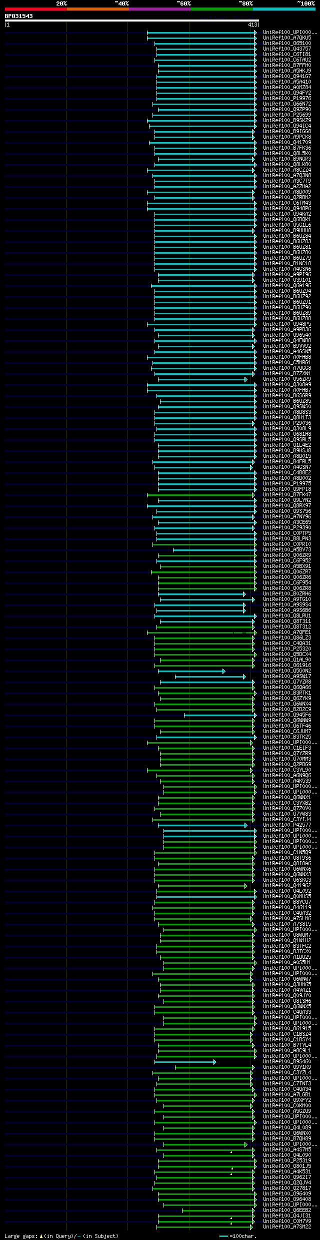Open hit UniRef100_B7FFH0
The height and width of the screenshot is (1240, 320).
tap(287, 65)
